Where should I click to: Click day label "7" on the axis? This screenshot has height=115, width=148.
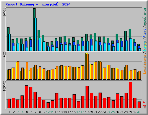[36, 112]
